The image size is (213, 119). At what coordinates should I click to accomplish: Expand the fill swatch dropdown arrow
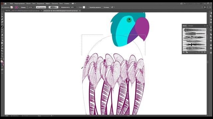click(14, 7)
